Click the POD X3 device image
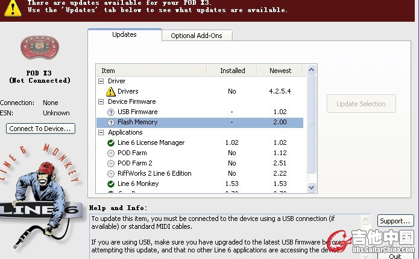The height and width of the screenshot is (259, 419). pos(40,48)
